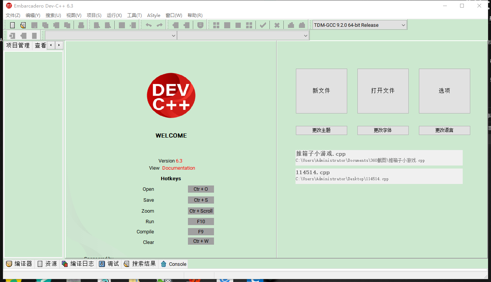Open the 视图(V) menu
The image size is (491, 282).
tap(74, 15)
